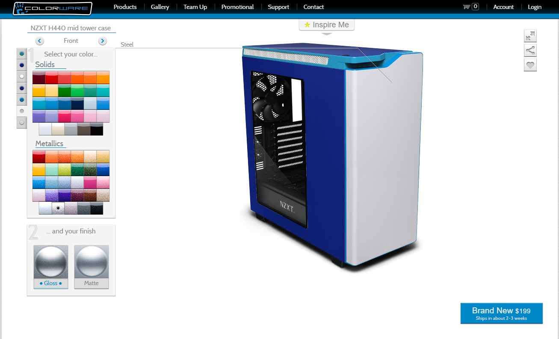
Task: Pick the brown Metallics swatch
Action: (x=90, y=195)
